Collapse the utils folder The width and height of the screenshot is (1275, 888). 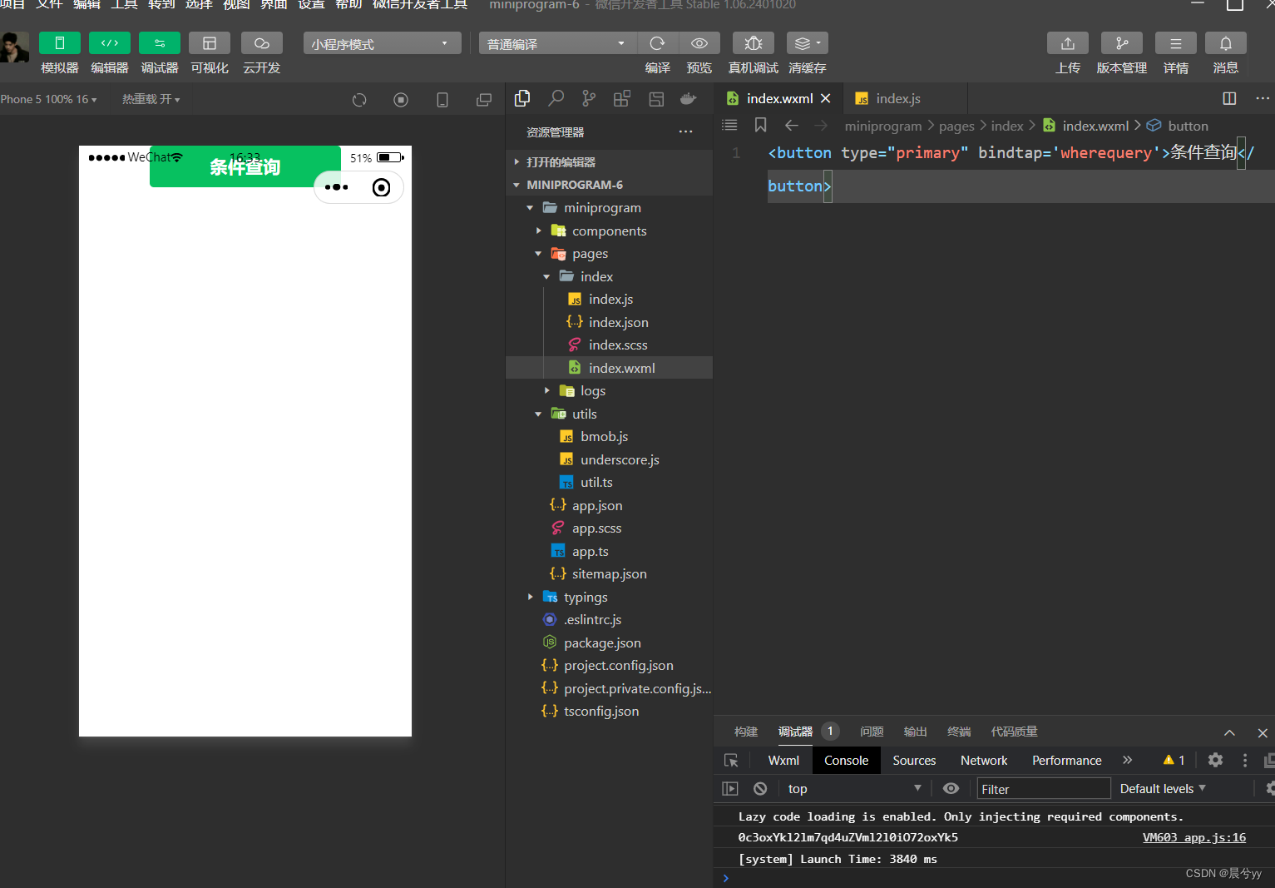point(610,414)
